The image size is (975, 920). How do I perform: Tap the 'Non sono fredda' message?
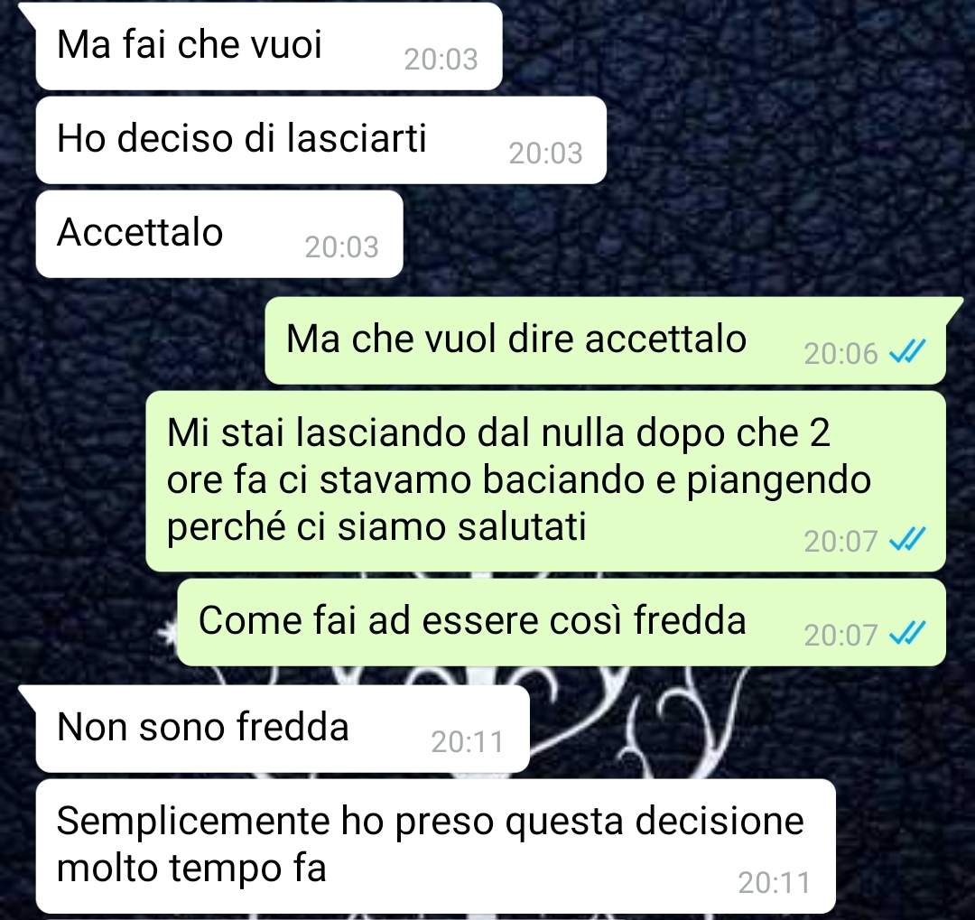coord(283,729)
